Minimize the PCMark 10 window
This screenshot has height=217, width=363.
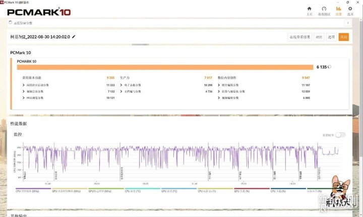pos(338,2)
